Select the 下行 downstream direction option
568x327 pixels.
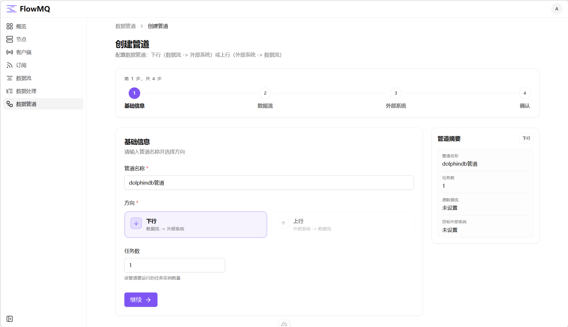(195, 225)
